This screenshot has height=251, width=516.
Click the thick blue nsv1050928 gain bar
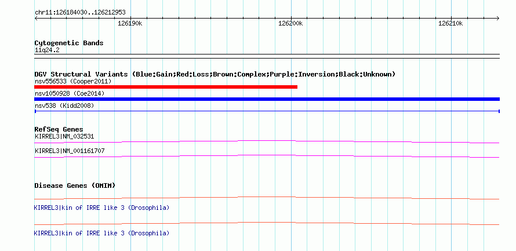pos(267,99)
